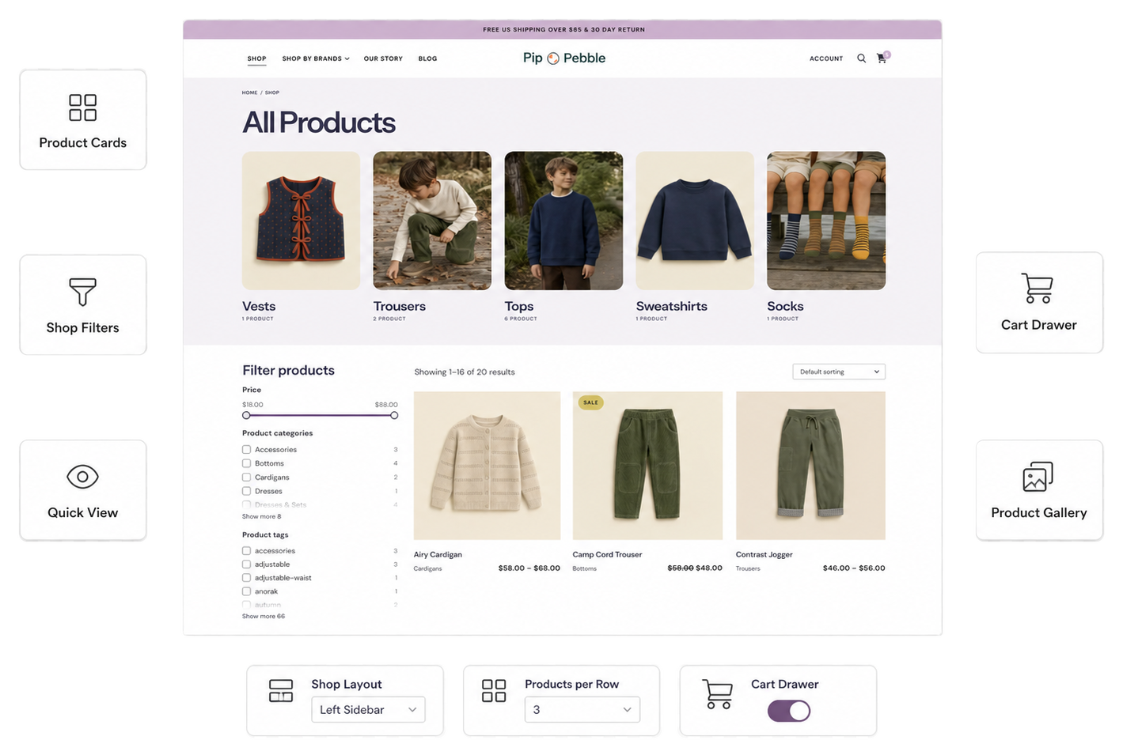Click the Shop breadcrumb link
Viewport: 1123px width, 755px height.
click(x=271, y=92)
